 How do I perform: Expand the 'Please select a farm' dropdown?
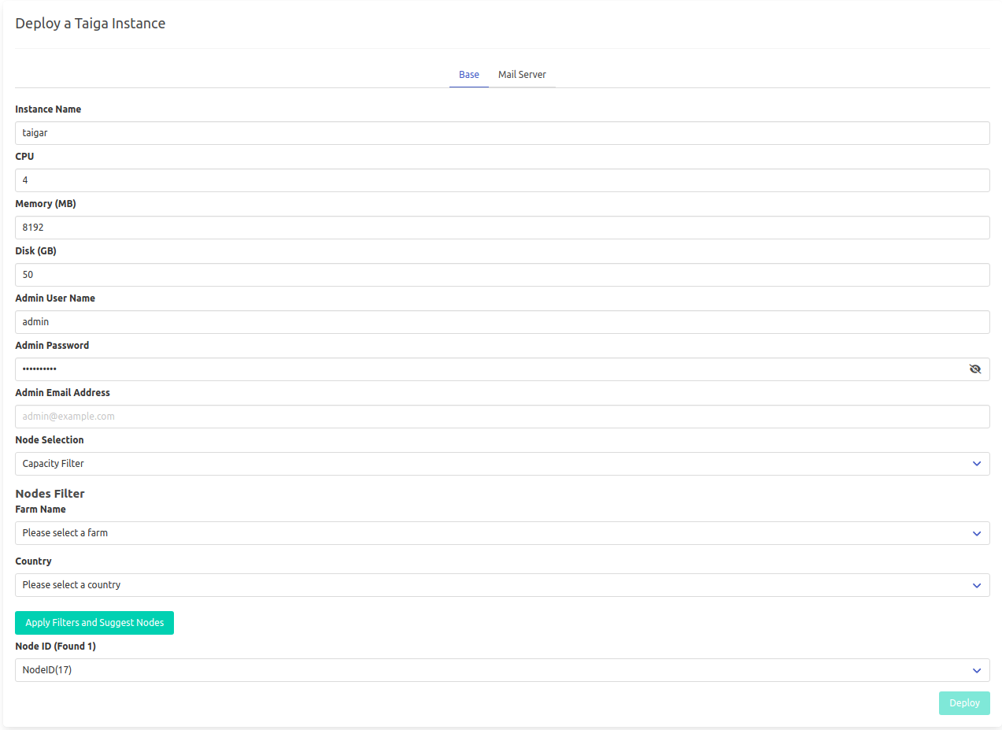pyautogui.click(x=488, y=533)
